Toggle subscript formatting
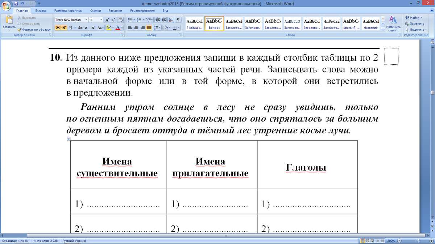 [x=87, y=27]
